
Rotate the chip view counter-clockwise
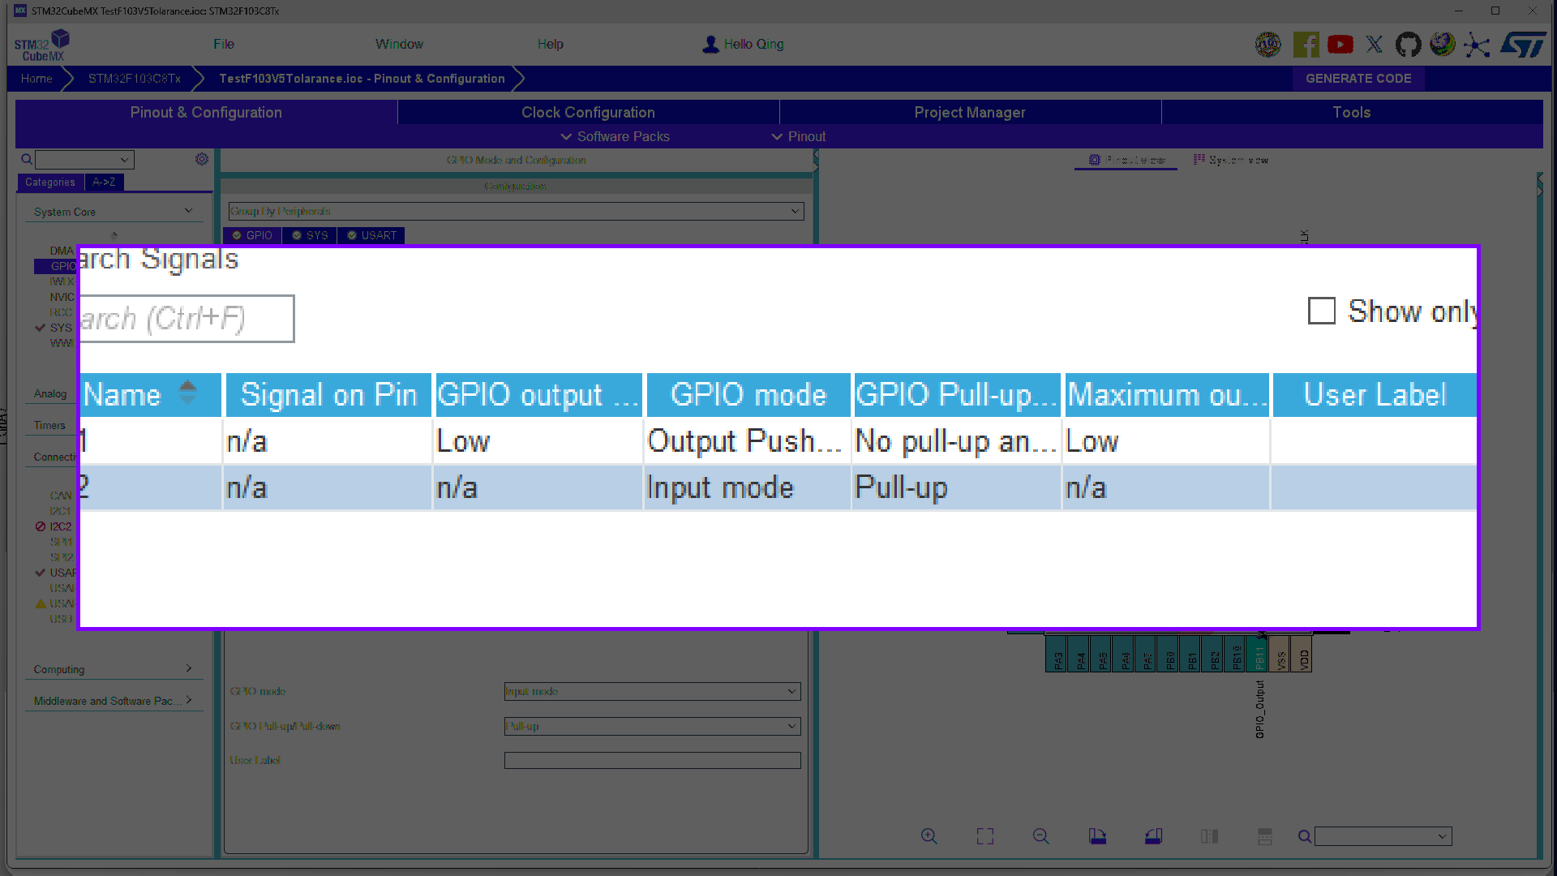1153,836
